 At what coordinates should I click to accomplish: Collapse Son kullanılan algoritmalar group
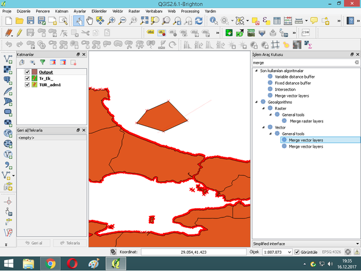click(256, 70)
